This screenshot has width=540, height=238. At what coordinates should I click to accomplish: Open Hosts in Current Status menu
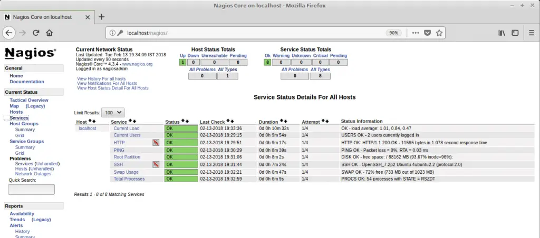click(16, 112)
